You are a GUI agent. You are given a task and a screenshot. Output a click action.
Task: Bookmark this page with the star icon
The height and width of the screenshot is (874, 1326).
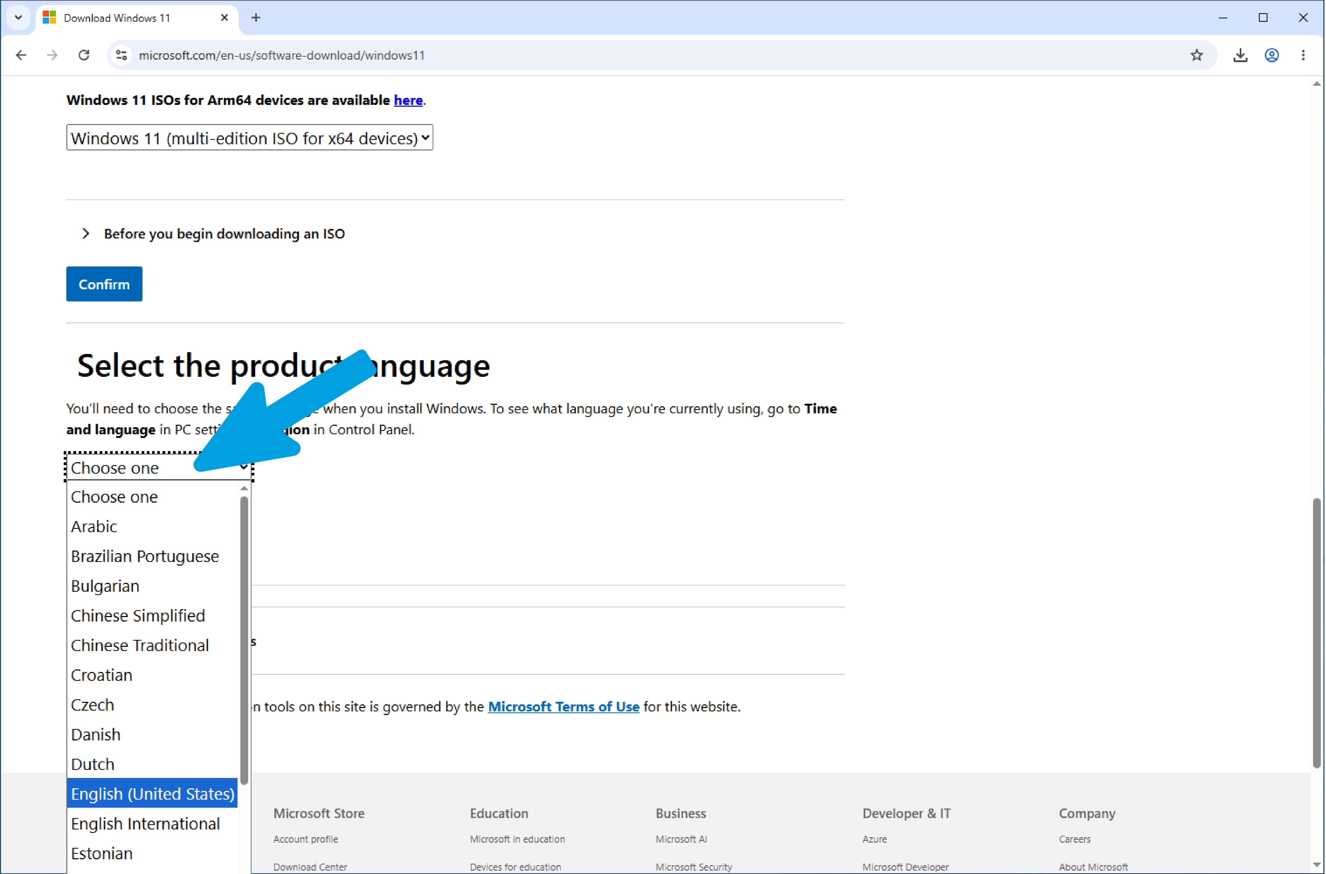pos(1197,55)
